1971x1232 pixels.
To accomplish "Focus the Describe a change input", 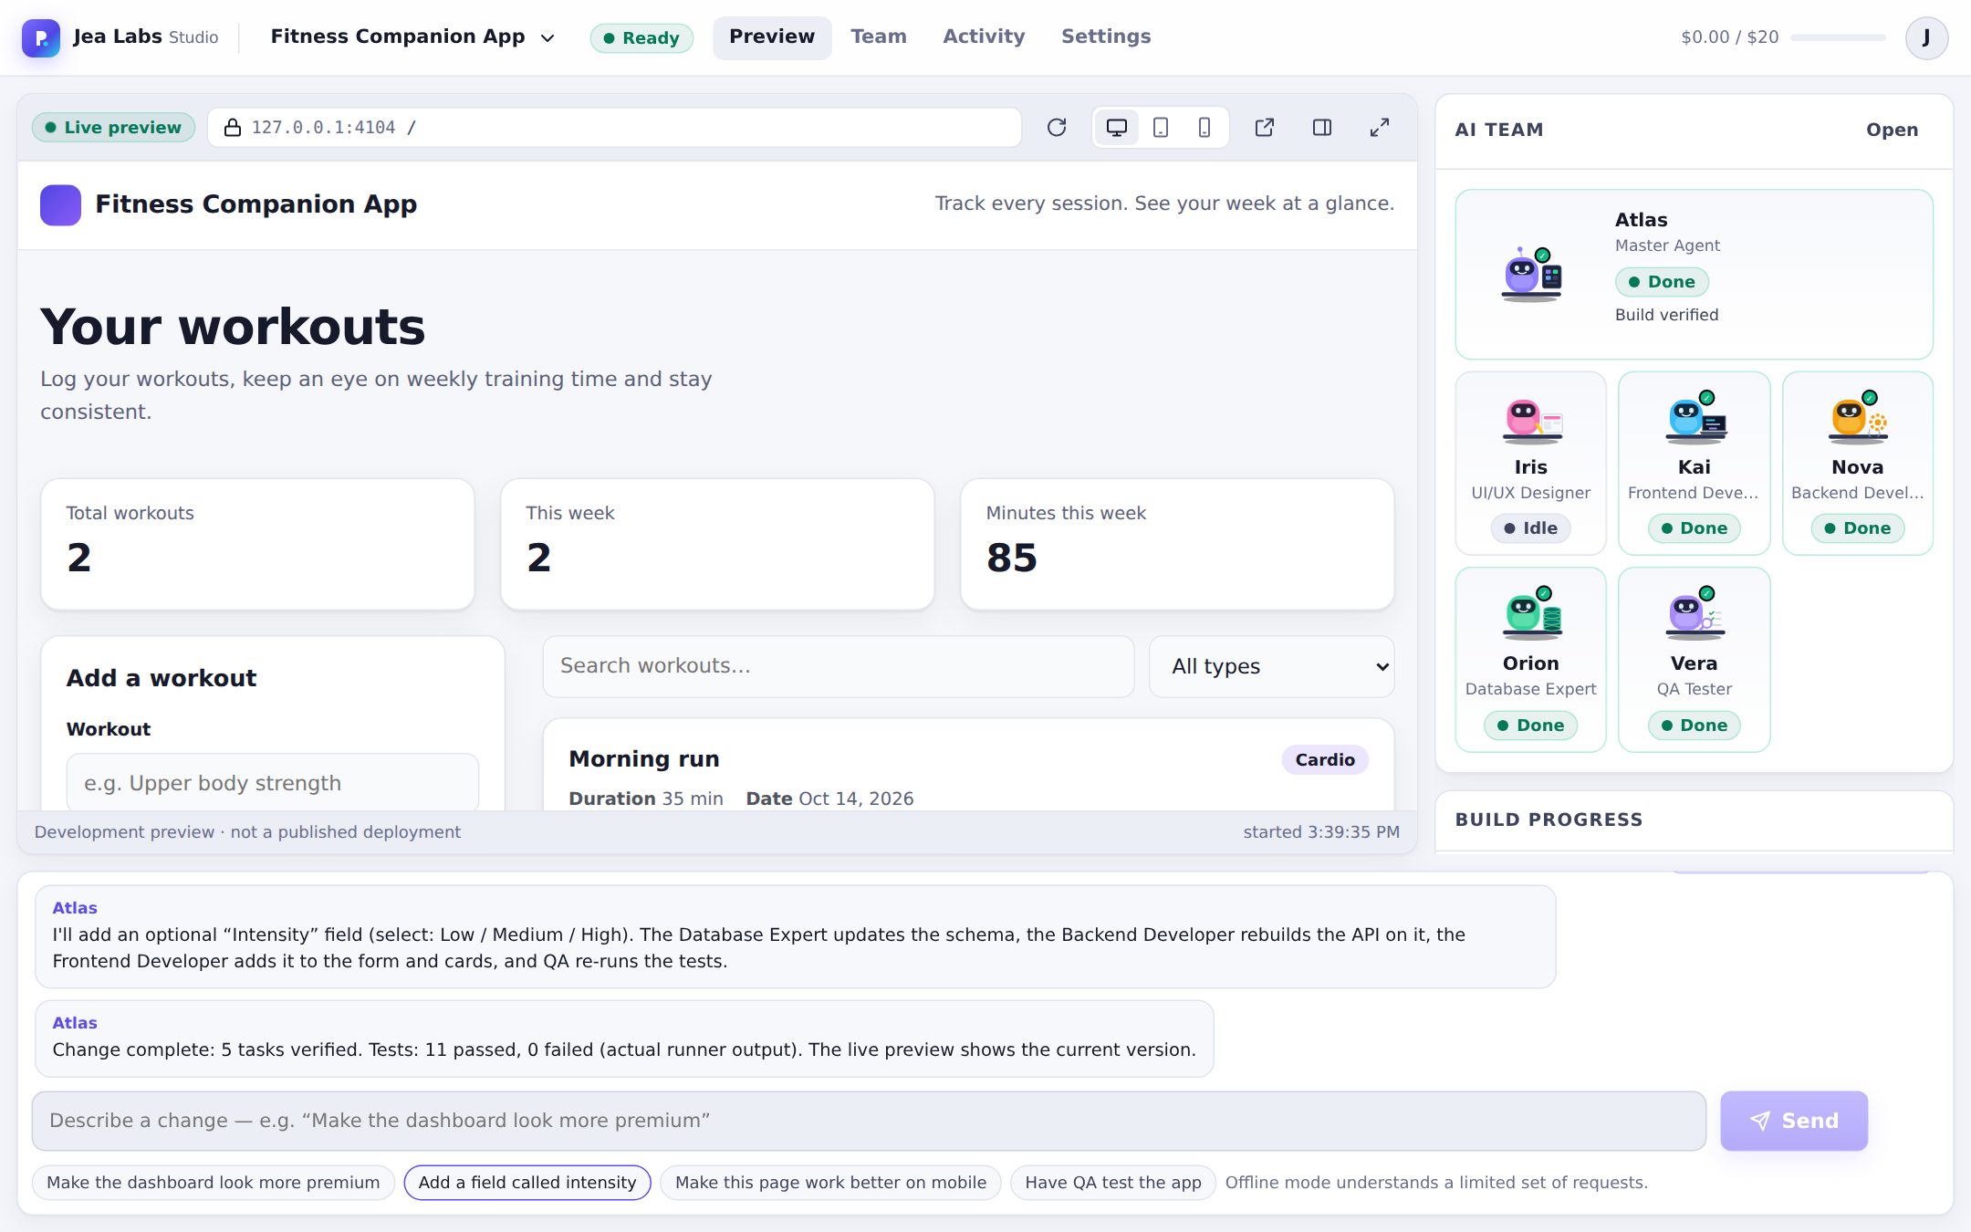I will (x=869, y=1121).
